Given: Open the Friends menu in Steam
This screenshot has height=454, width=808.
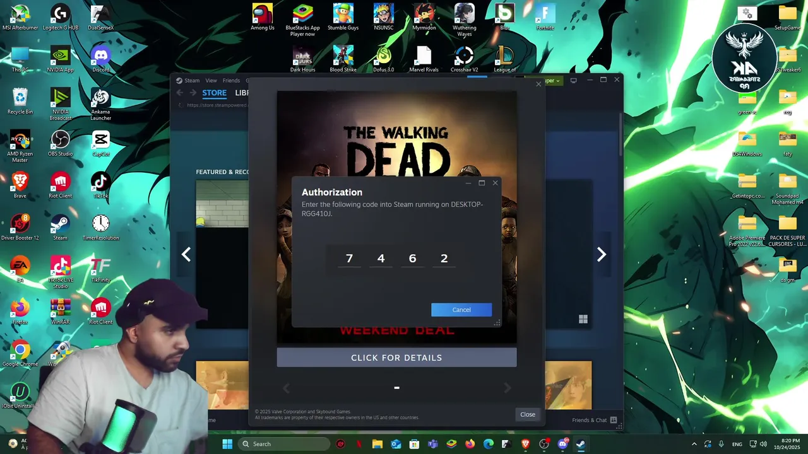Looking at the screenshot, I should pos(231,81).
